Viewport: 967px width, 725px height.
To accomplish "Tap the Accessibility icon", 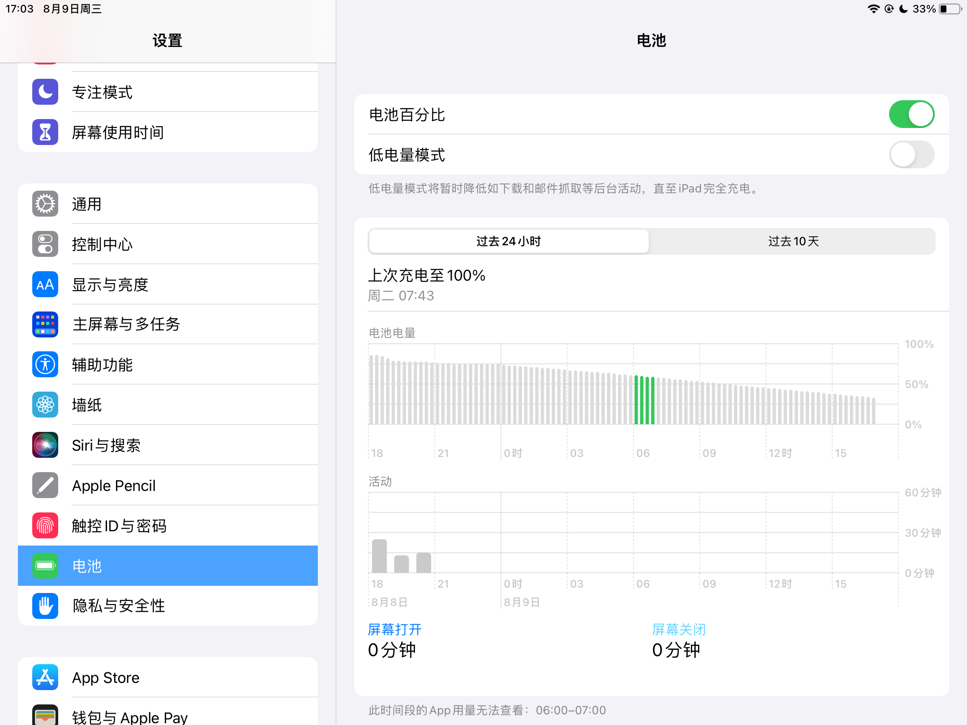I will [x=45, y=364].
